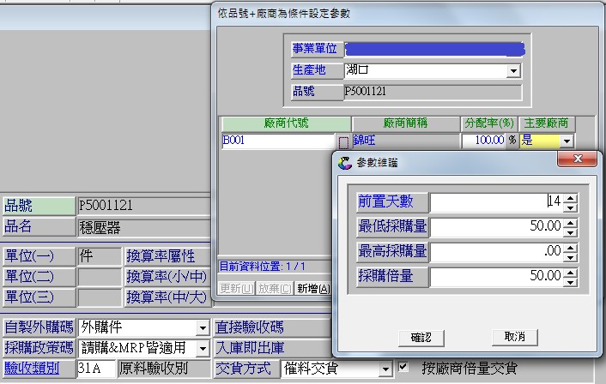Click the 單位(一) field showing 件
Image resolution: width=606 pixels, height=384 pixels.
coord(100,256)
